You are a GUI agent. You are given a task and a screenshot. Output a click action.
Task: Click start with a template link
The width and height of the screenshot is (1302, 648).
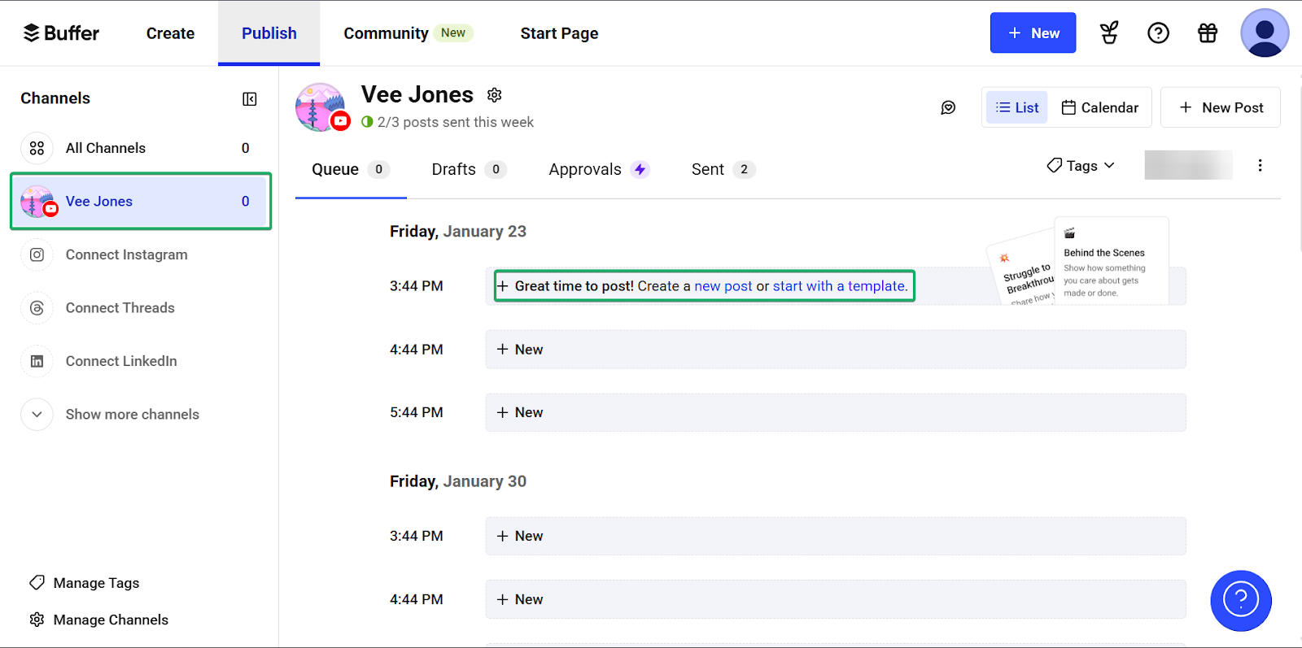840,286
